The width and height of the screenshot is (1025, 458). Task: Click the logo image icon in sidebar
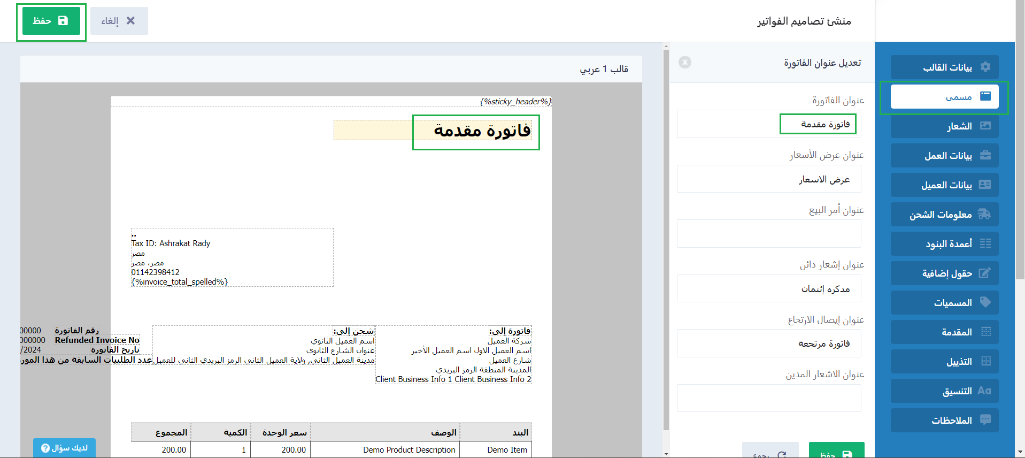click(x=985, y=126)
